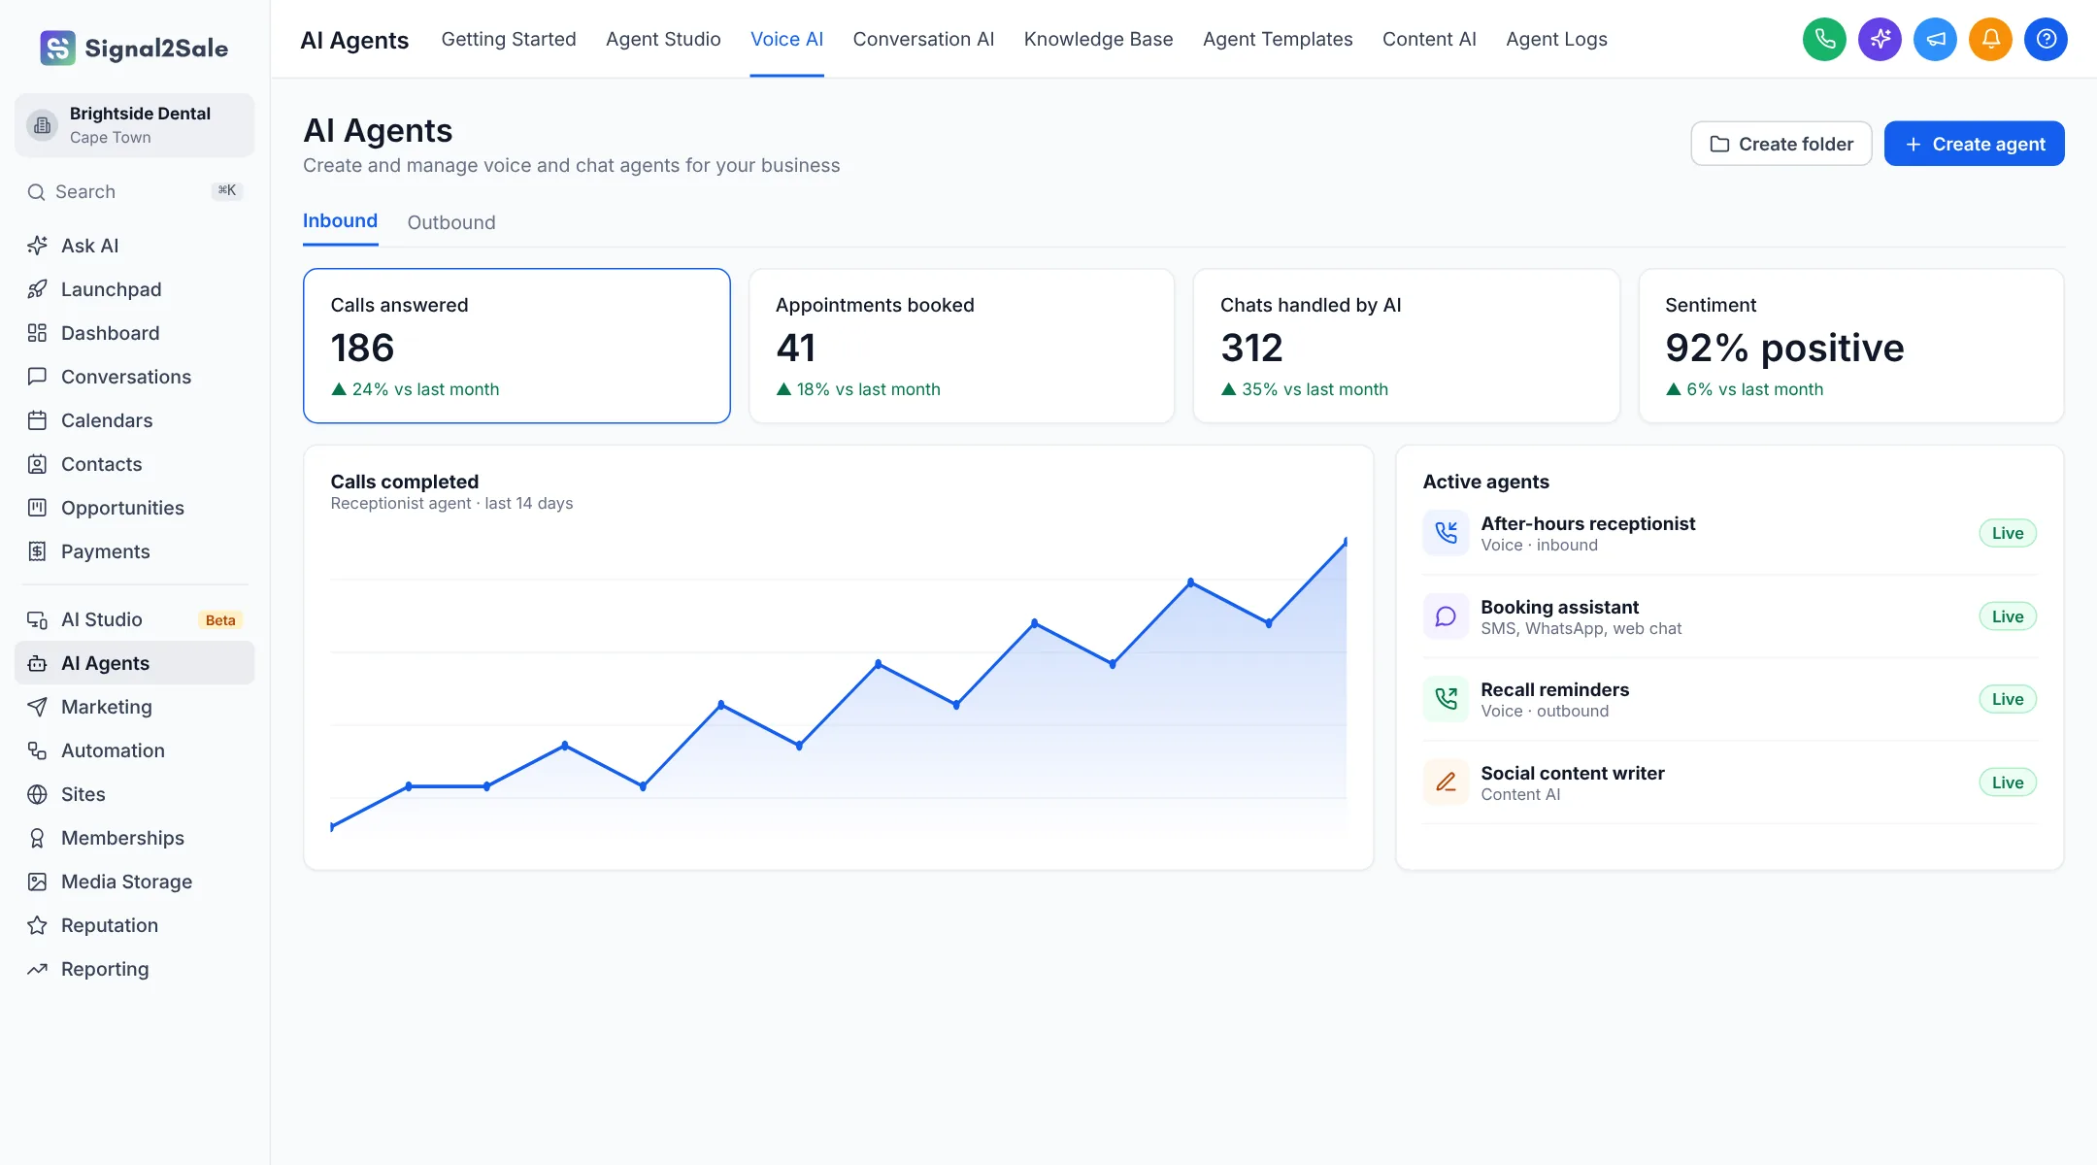2097x1165 pixels.
Task: Click the Contacts icon in sidebar
Action: (x=37, y=464)
